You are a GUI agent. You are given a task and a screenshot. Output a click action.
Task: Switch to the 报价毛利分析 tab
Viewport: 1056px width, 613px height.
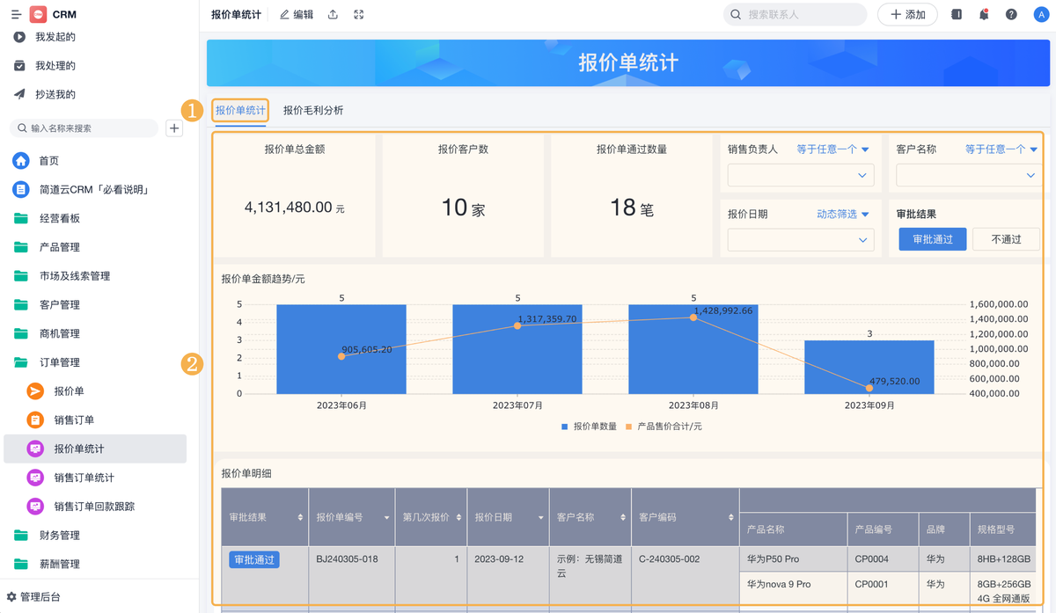pos(313,111)
